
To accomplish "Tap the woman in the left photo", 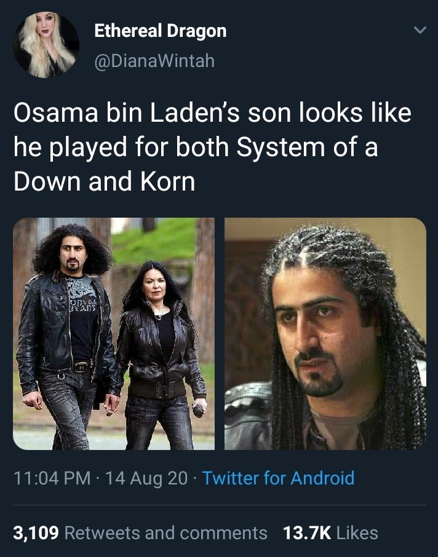I will pos(161,355).
